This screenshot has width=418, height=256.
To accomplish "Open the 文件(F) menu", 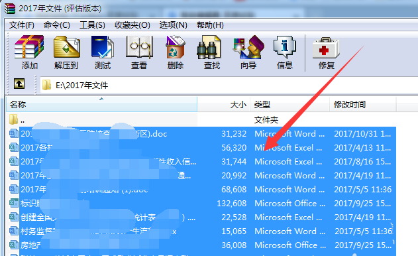I will click(22, 25).
